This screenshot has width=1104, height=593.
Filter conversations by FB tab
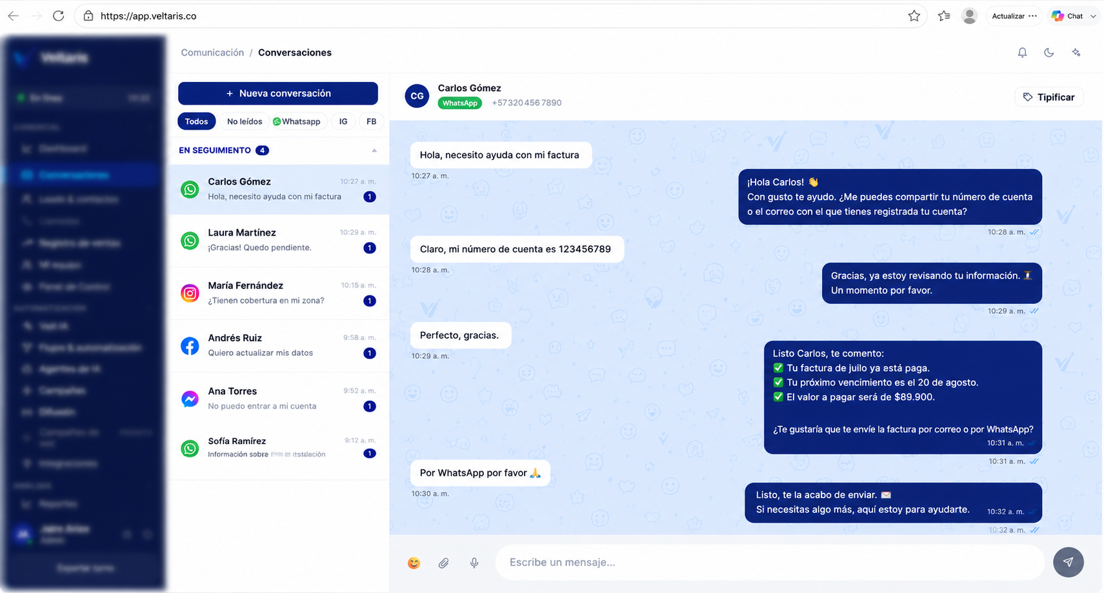coord(371,121)
